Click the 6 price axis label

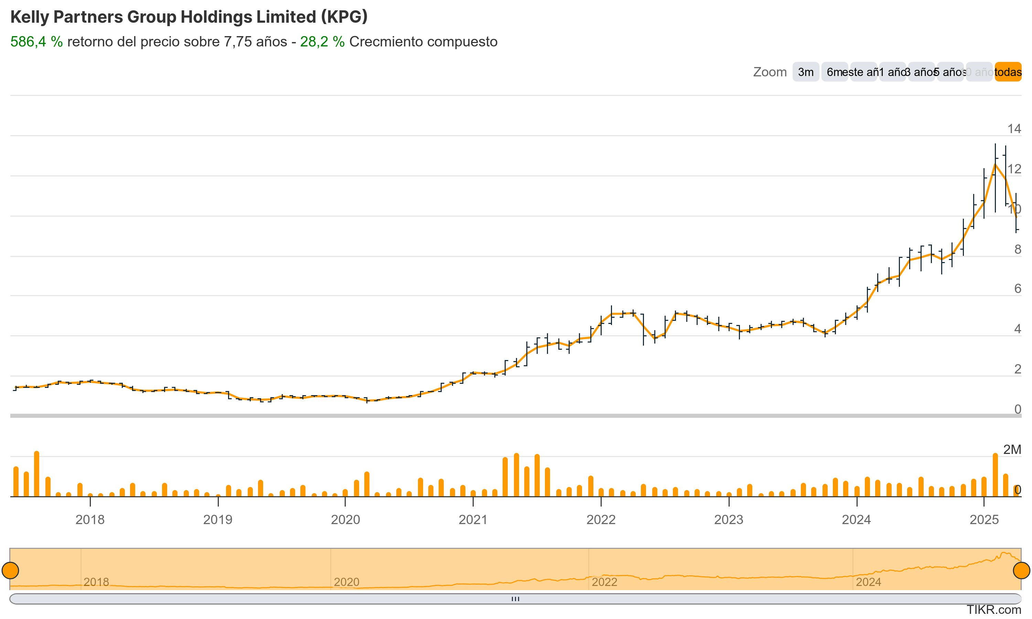click(x=1018, y=289)
